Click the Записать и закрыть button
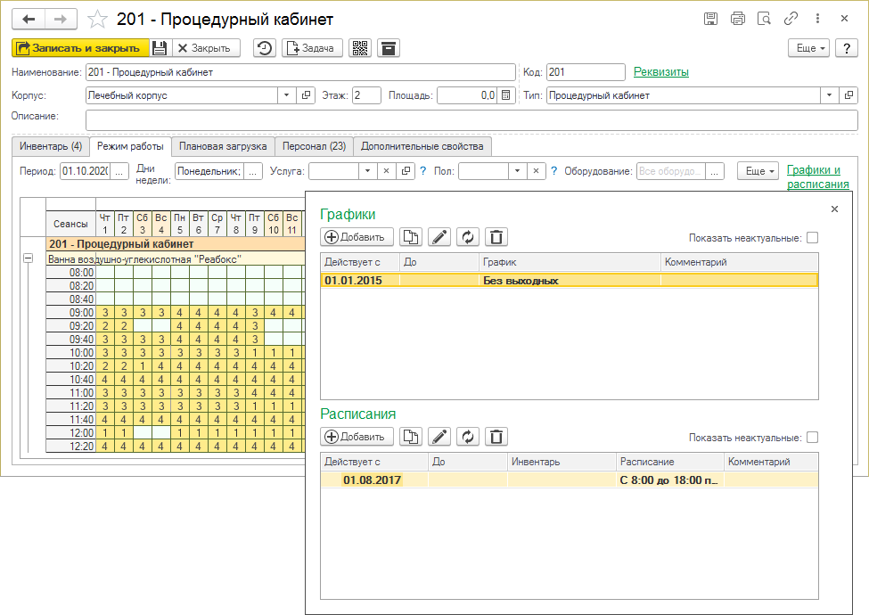The width and height of the screenshot is (869, 615). 80,48
